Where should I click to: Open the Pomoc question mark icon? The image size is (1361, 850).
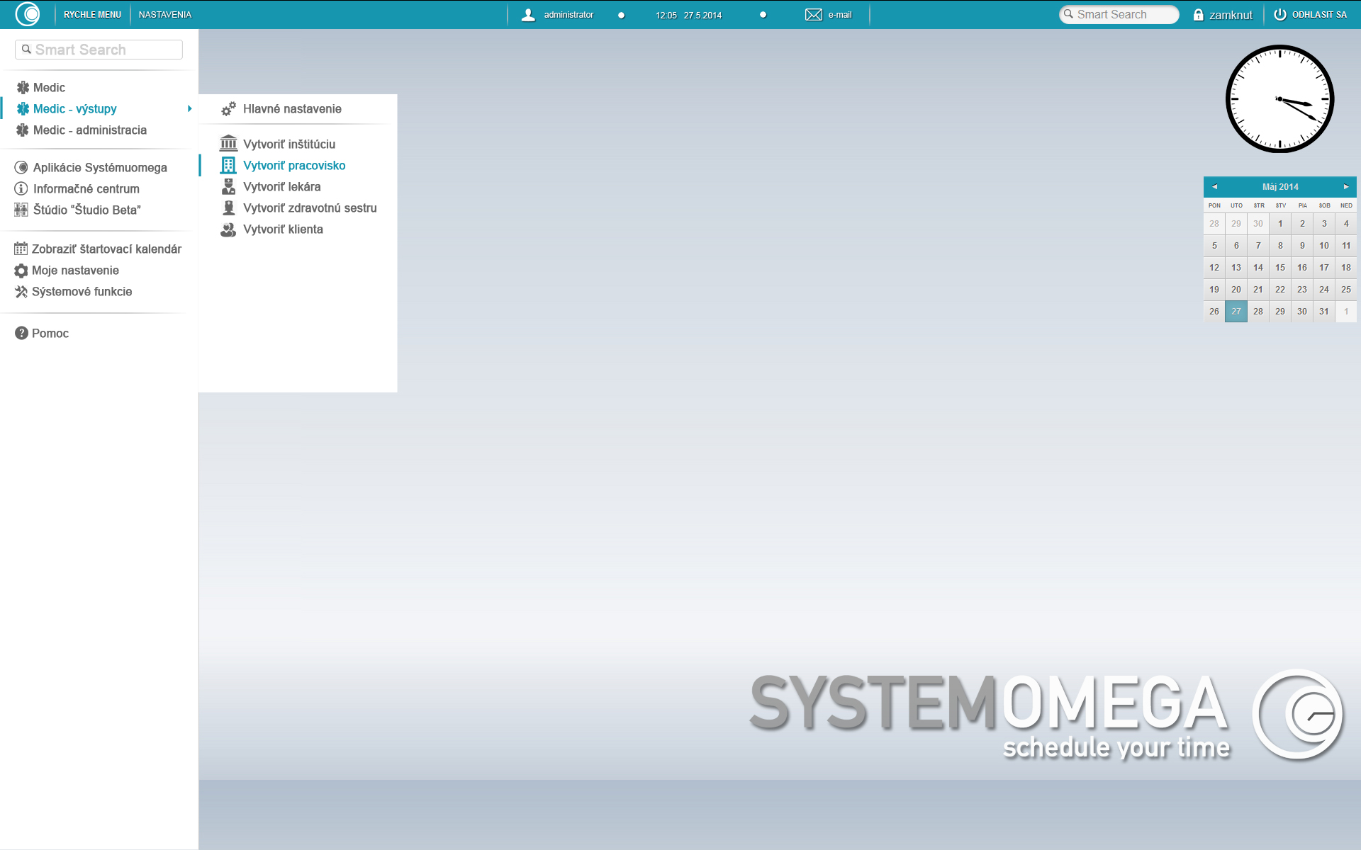(x=21, y=334)
